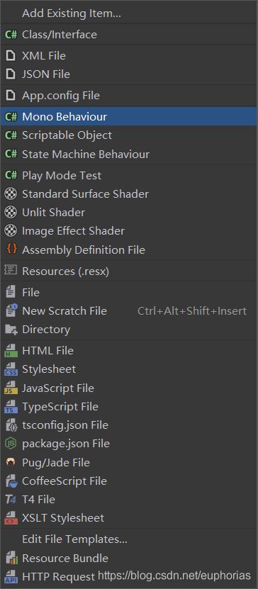Click the Pug/Jade File pug icon

point(11,462)
